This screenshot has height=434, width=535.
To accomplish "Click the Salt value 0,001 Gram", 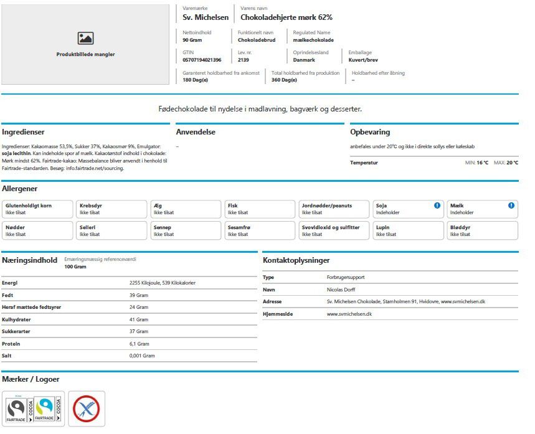I will pos(142,356).
